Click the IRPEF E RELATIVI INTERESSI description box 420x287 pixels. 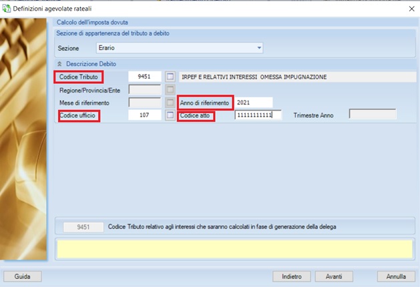click(x=296, y=77)
